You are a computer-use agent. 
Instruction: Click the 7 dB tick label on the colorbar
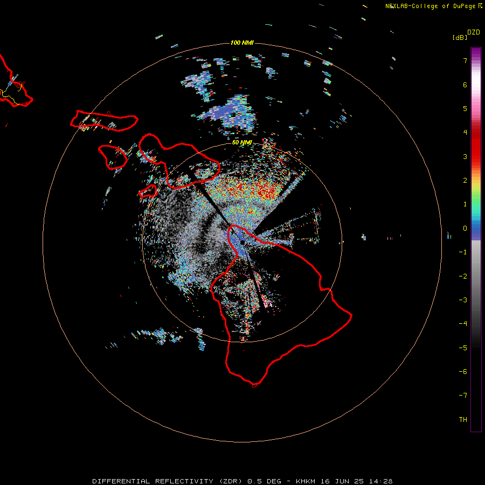click(x=465, y=60)
